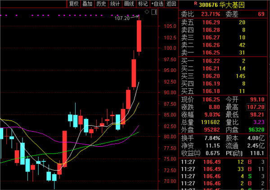Open the 历史 history view
The width and height of the screenshot is (270, 190).
[101, 4]
